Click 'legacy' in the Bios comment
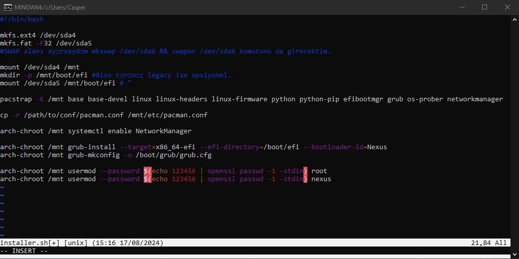The image size is (519, 259). 160,75
